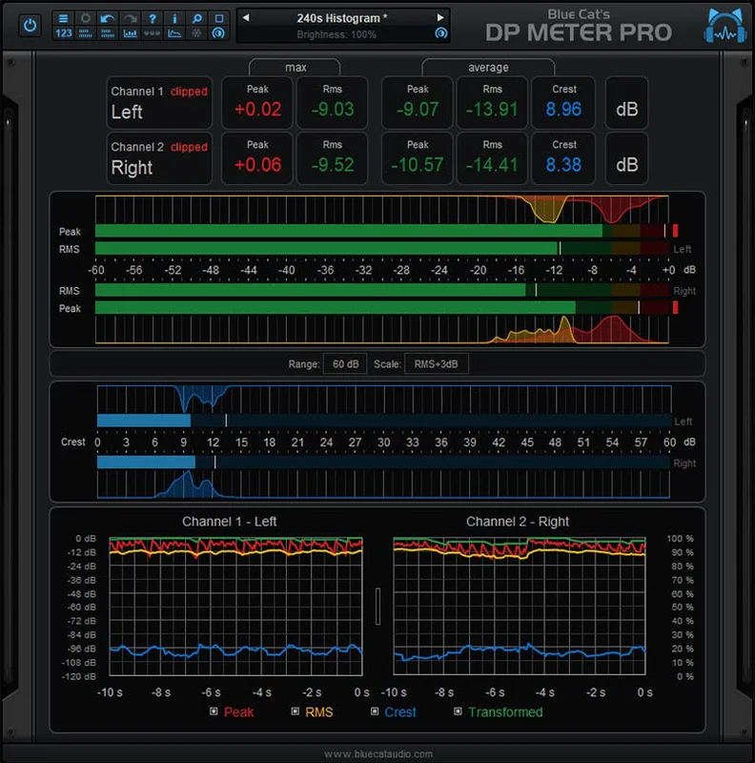The height and width of the screenshot is (763, 755).
Task: Select the 'max' tab header
Action: pos(296,67)
